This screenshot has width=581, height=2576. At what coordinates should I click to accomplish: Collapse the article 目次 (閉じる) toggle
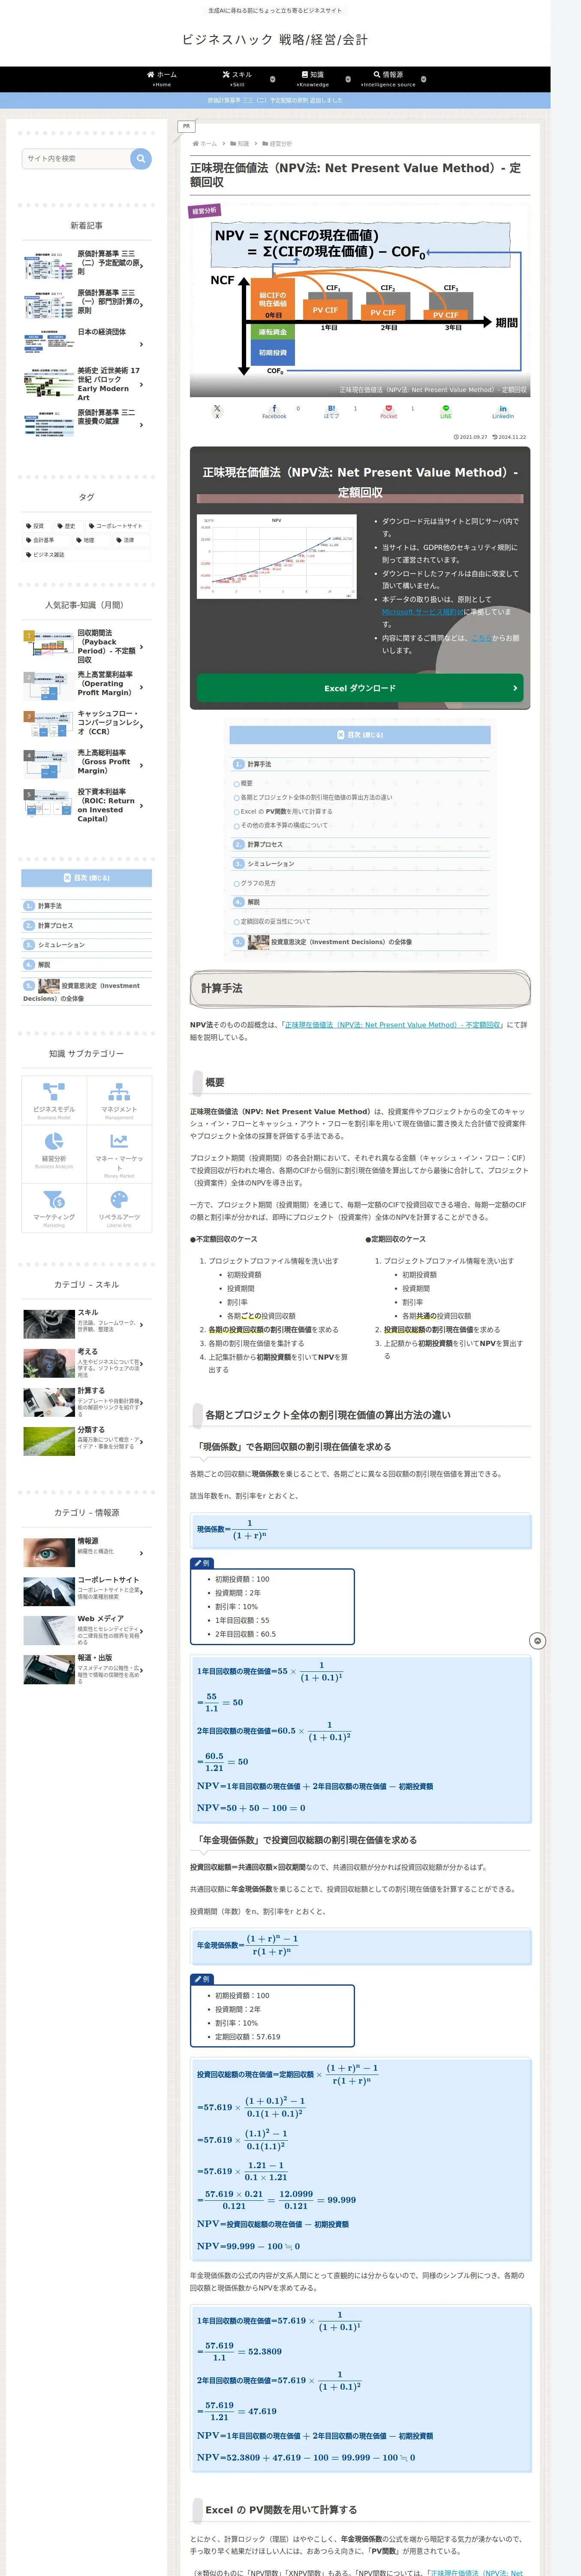(359, 735)
